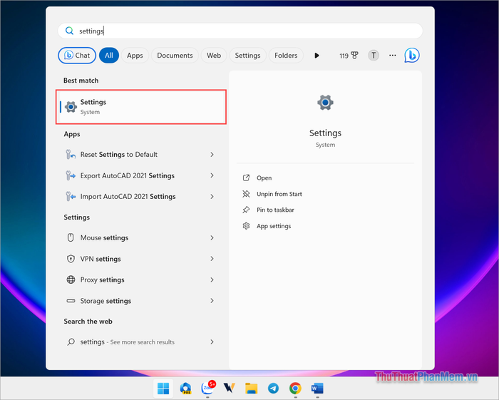499x400 pixels.
Task: Click the large Settings gear in preview pane
Action: 325,103
